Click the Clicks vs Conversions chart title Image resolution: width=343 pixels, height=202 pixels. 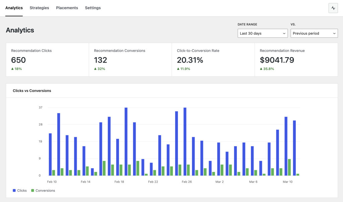[32, 91]
